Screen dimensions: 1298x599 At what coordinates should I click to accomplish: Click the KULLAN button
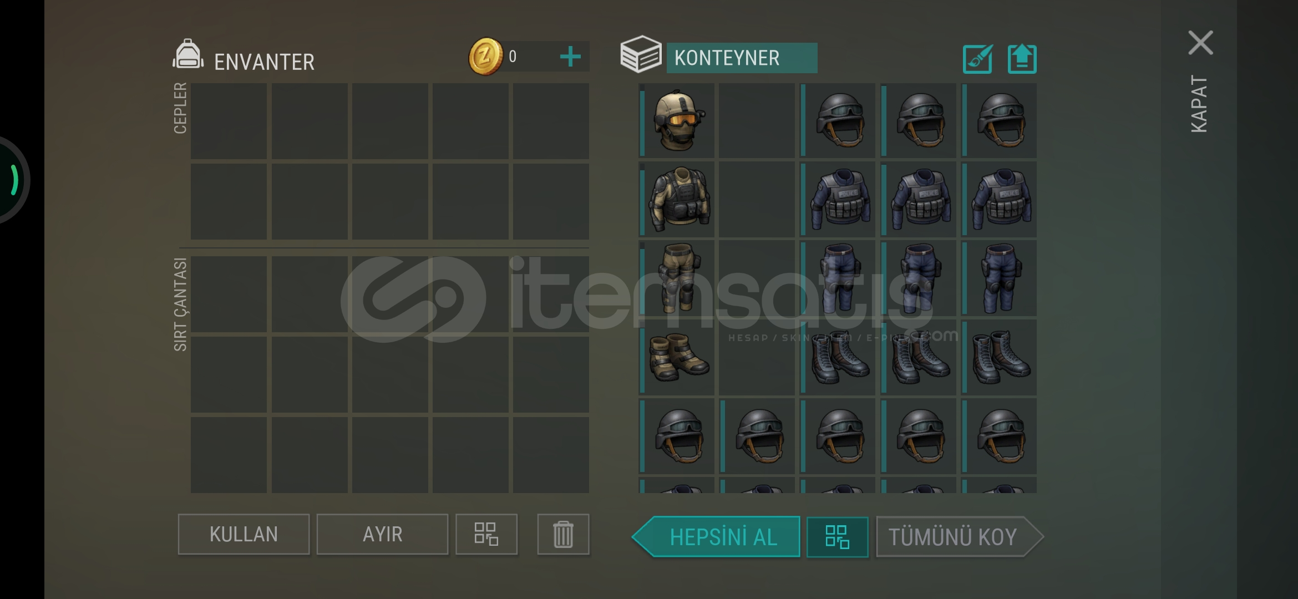click(244, 534)
